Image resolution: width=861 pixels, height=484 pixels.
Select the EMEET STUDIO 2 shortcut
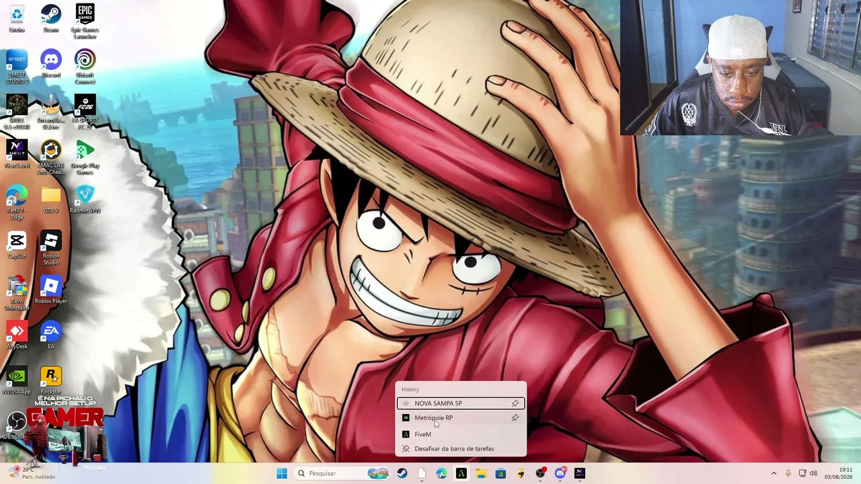(17, 67)
